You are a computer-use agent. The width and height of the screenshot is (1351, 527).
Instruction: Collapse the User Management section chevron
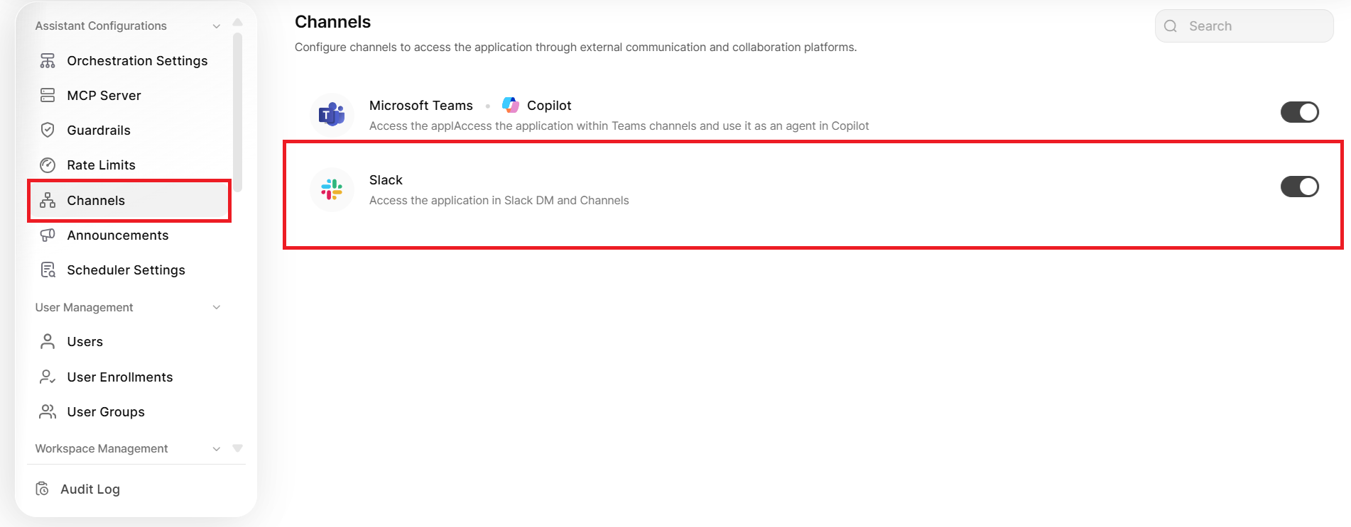[x=217, y=307]
